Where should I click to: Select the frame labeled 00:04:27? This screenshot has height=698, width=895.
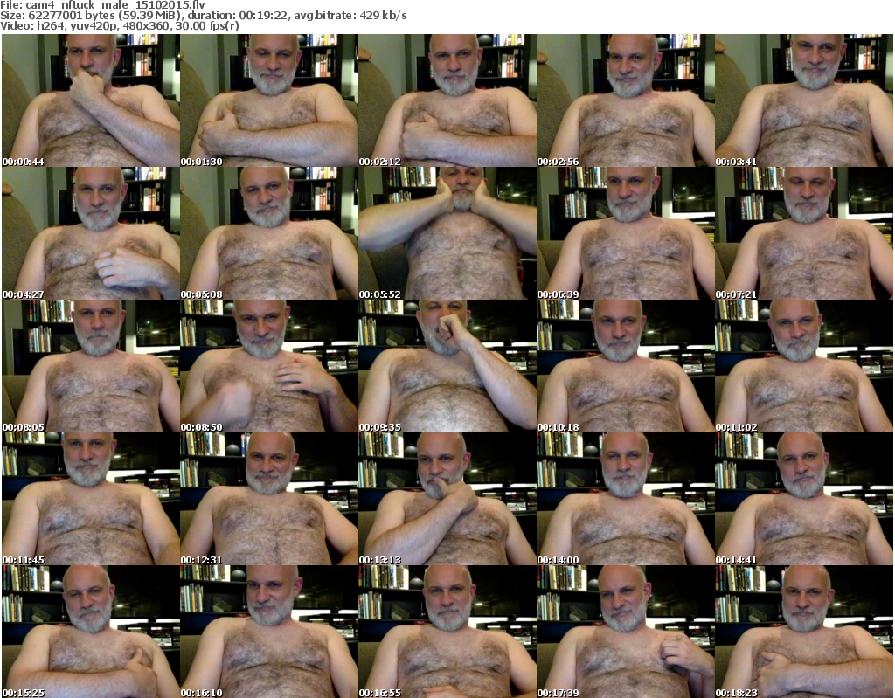[x=91, y=233]
